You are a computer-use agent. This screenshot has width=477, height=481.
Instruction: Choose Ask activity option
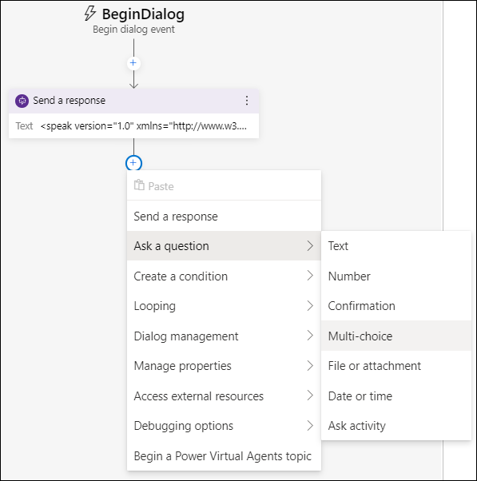pyautogui.click(x=396, y=426)
